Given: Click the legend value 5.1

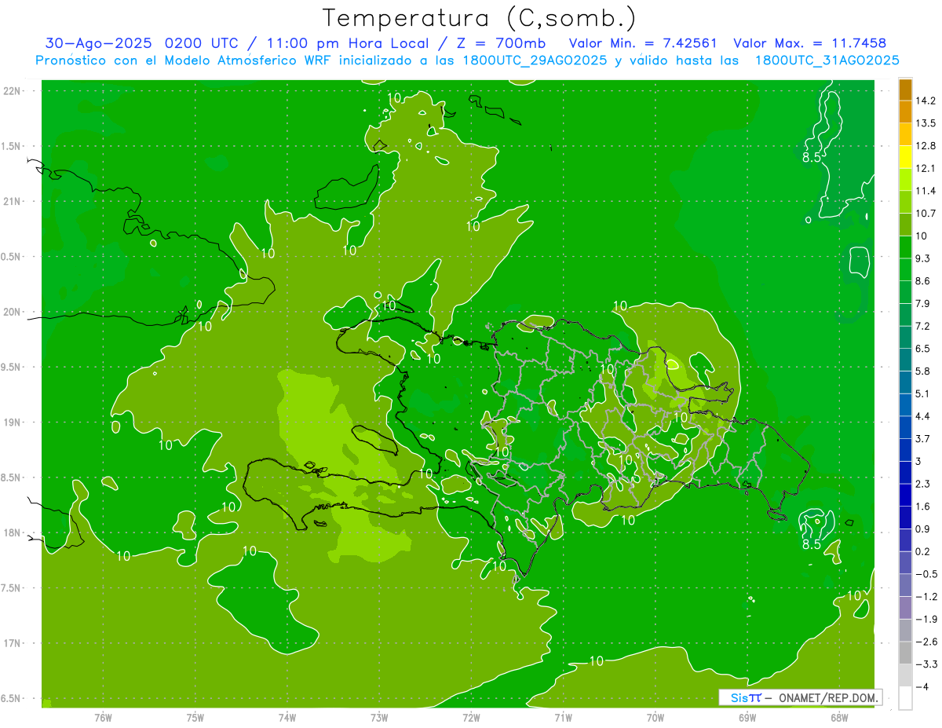Looking at the screenshot, I should (x=923, y=393).
